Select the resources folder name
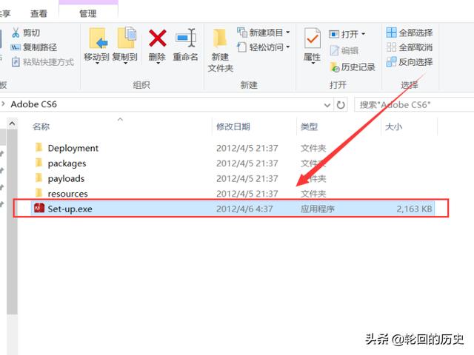The height and width of the screenshot is (355, 474). pyautogui.click(x=67, y=194)
